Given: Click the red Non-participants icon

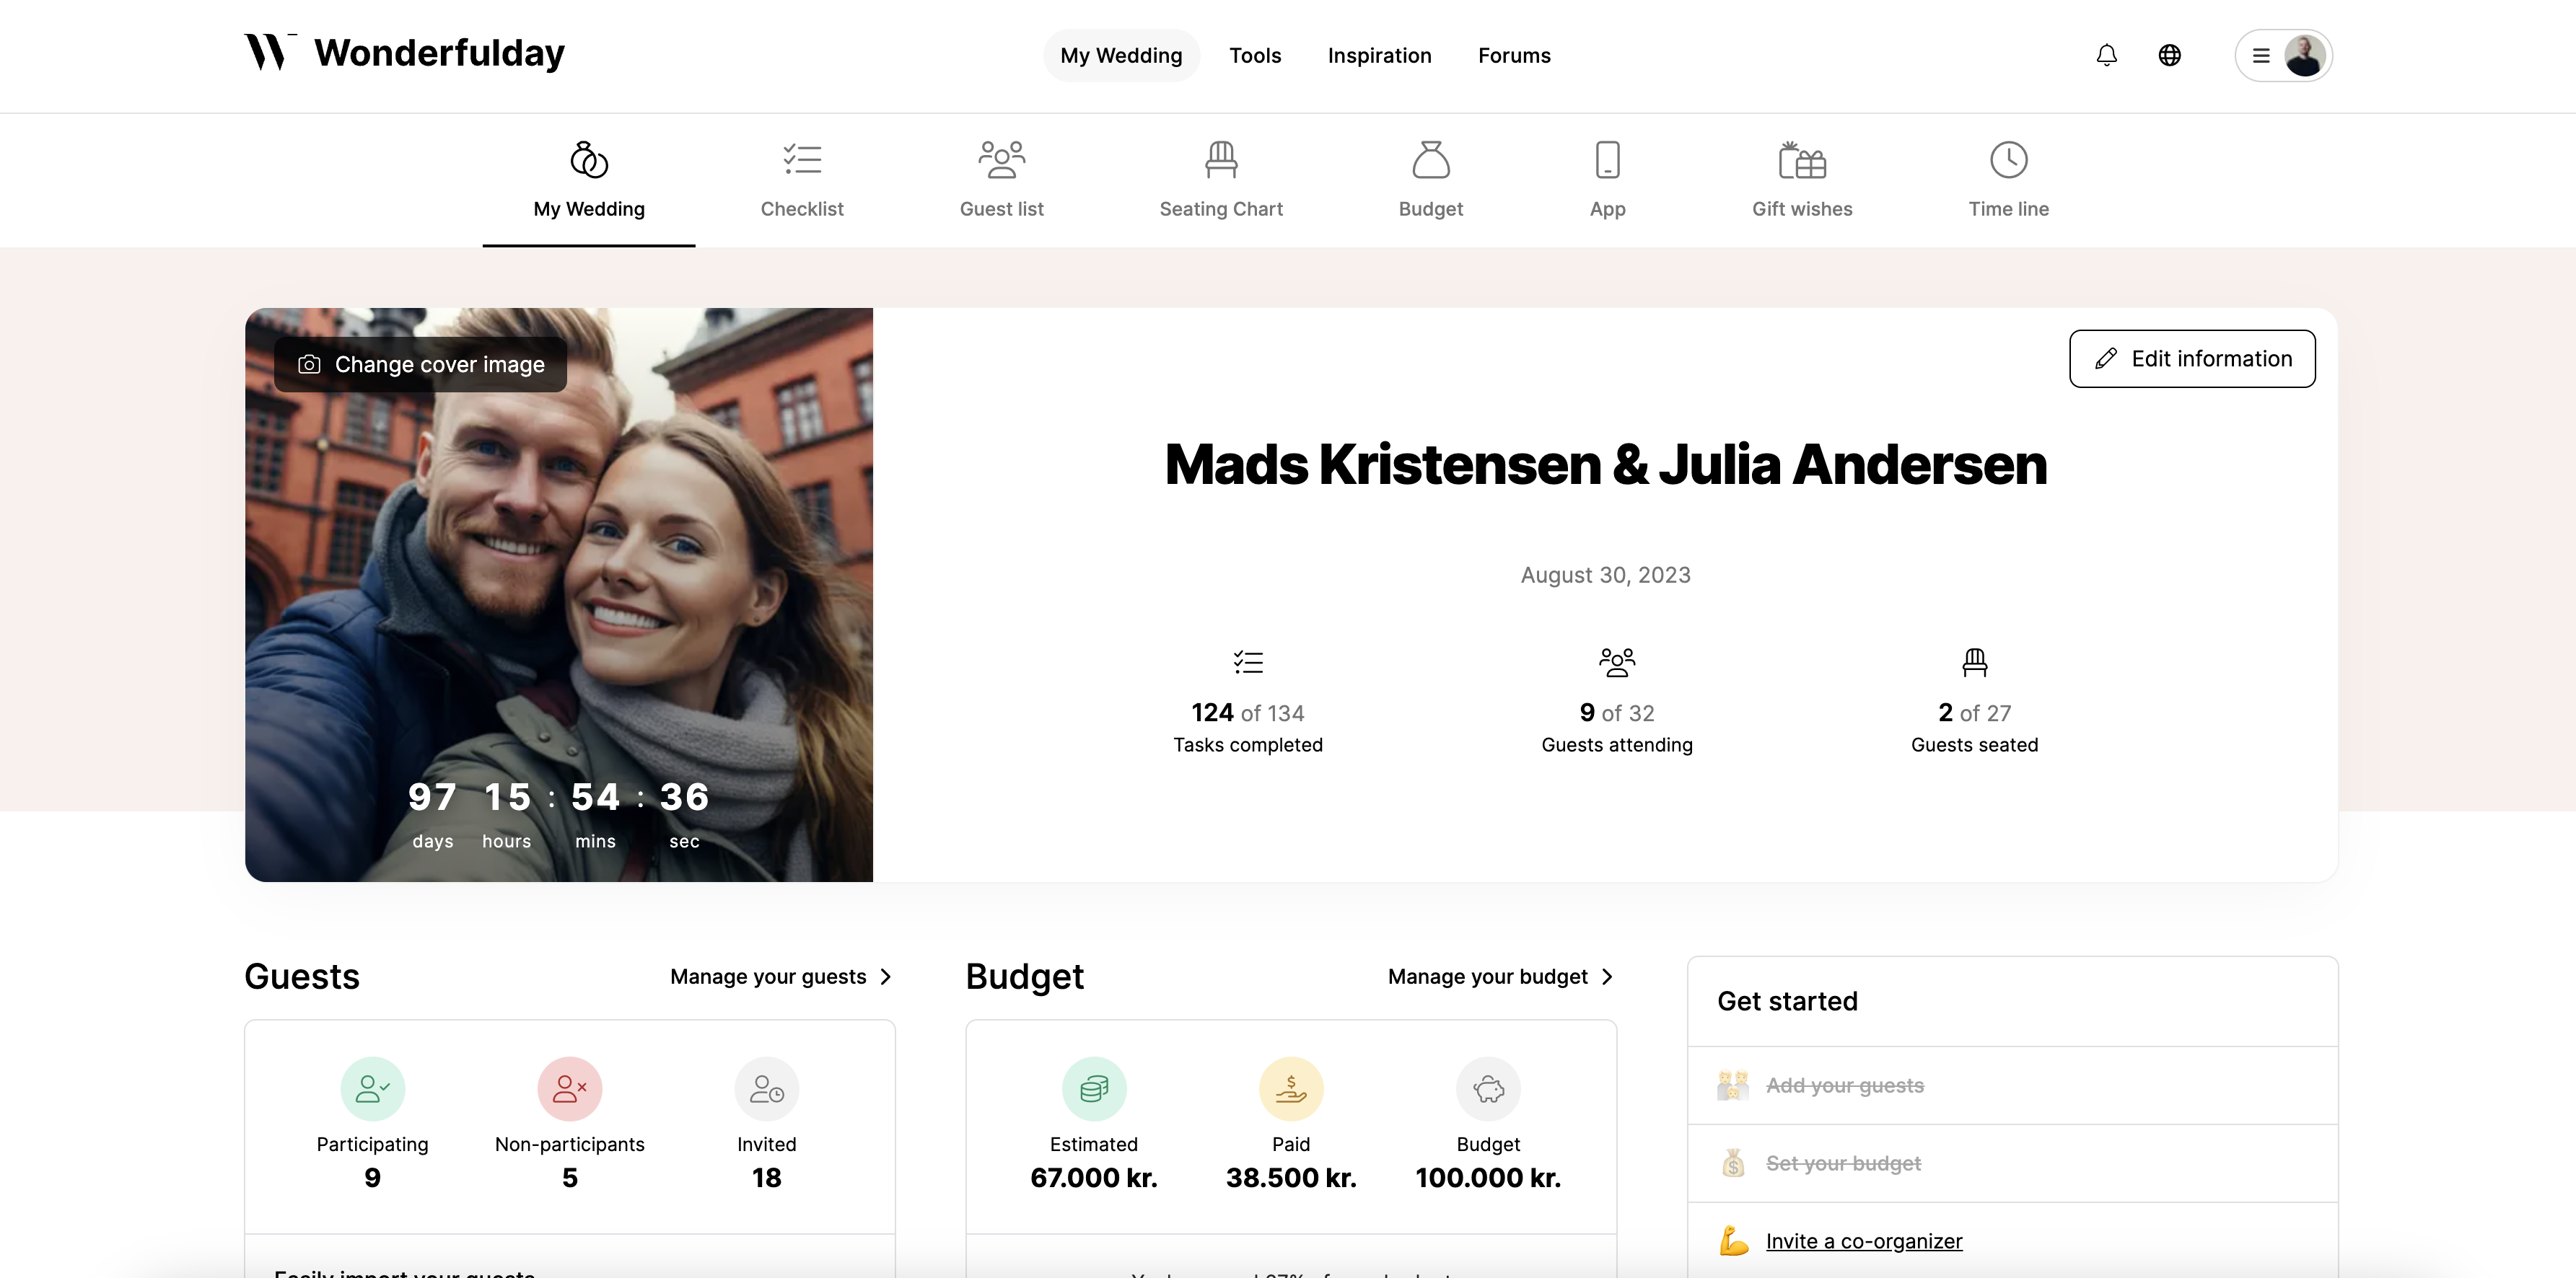Looking at the screenshot, I should [569, 1088].
